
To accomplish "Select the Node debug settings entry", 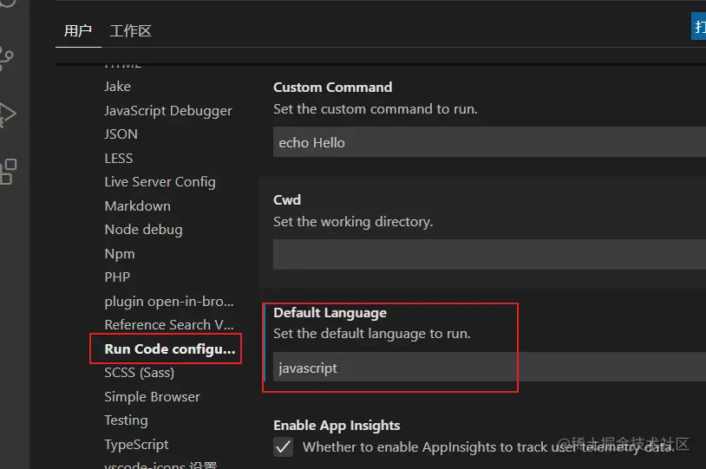I will click(x=143, y=229).
